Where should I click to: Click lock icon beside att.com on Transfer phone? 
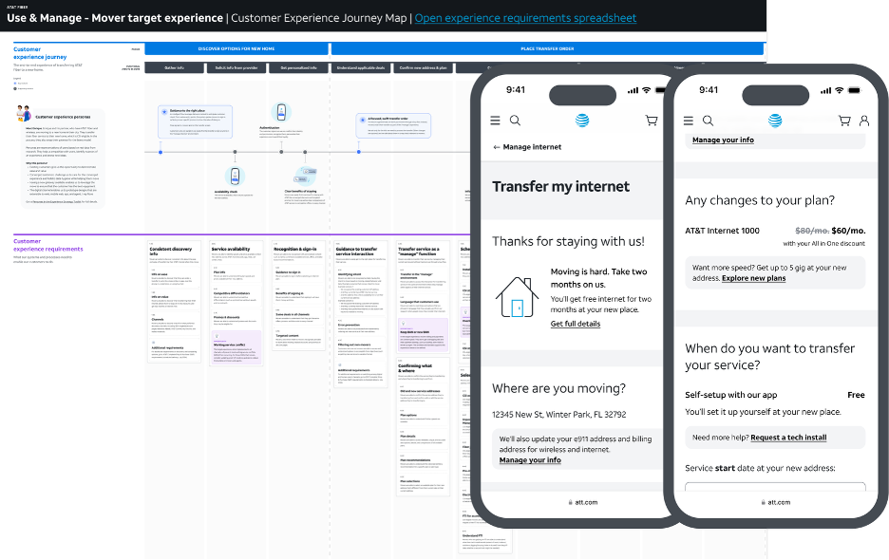tap(571, 502)
